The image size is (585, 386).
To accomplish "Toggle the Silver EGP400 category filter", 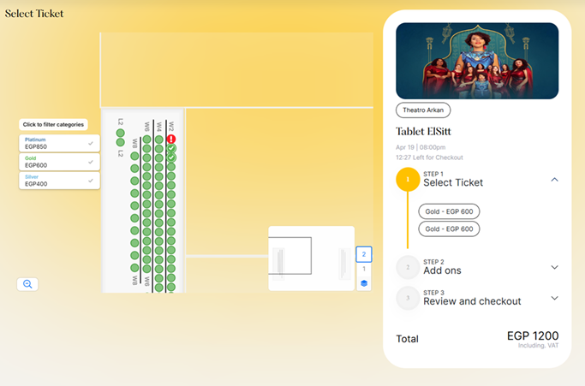I will (x=59, y=181).
